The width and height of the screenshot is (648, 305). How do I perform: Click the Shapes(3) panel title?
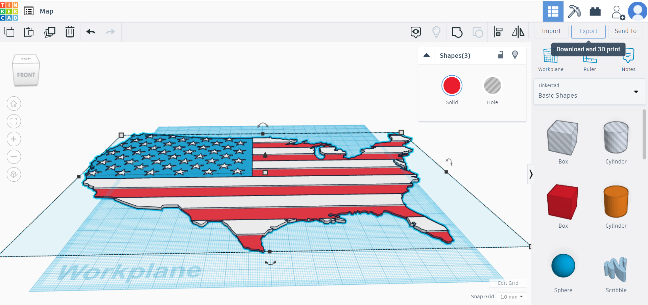pyautogui.click(x=455, y=55)
